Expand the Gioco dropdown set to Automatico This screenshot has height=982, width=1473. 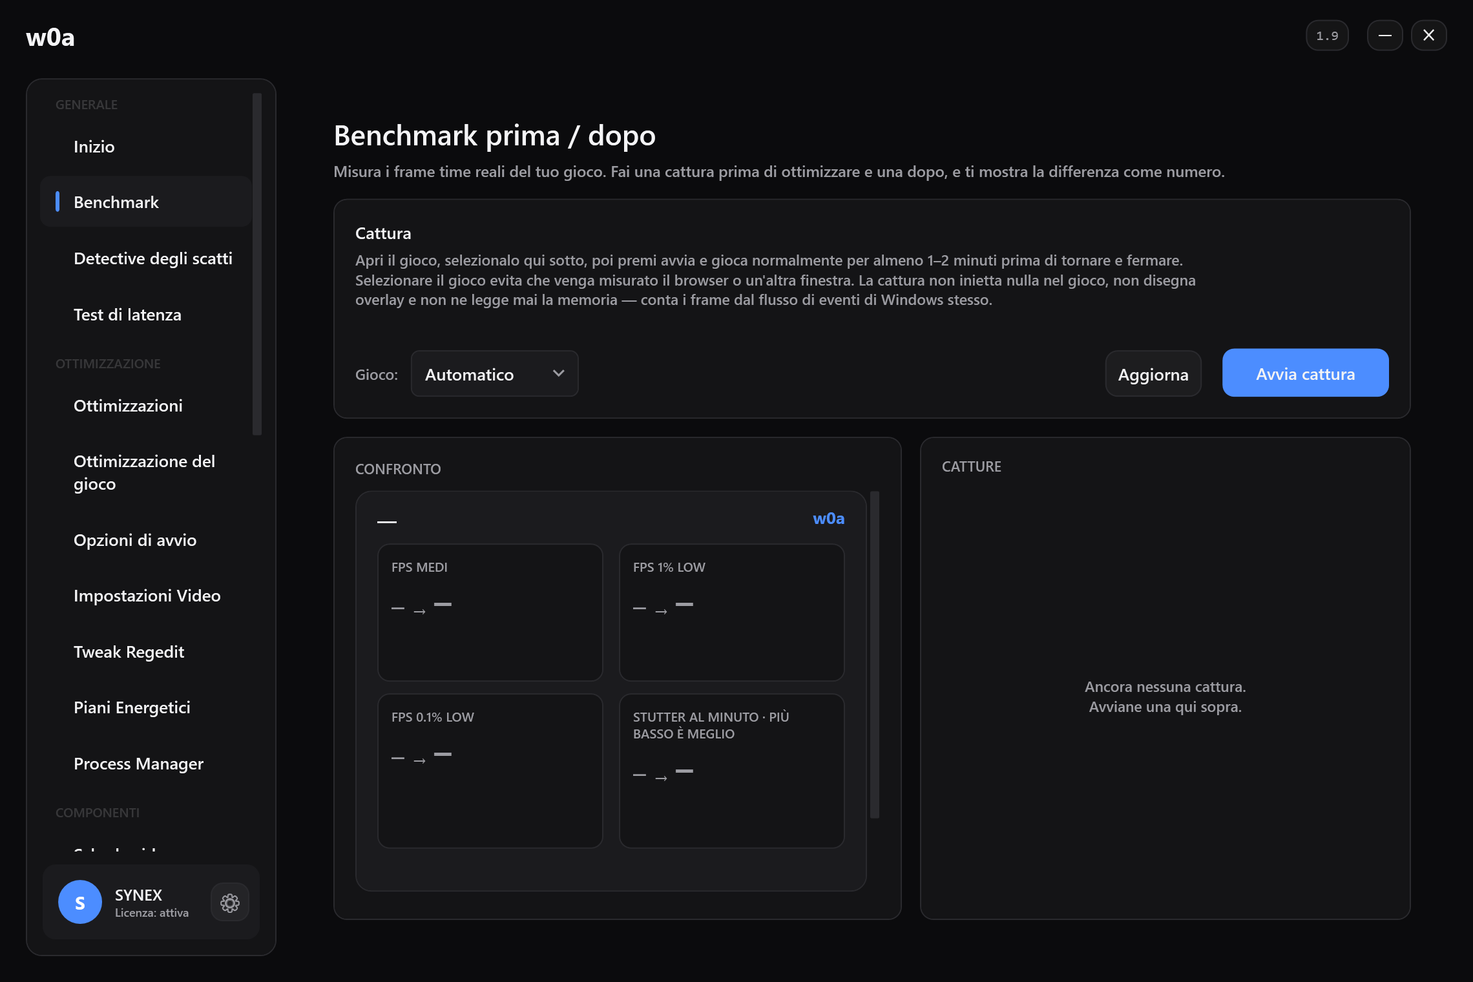pyautogui.click(x=494, y=374)
